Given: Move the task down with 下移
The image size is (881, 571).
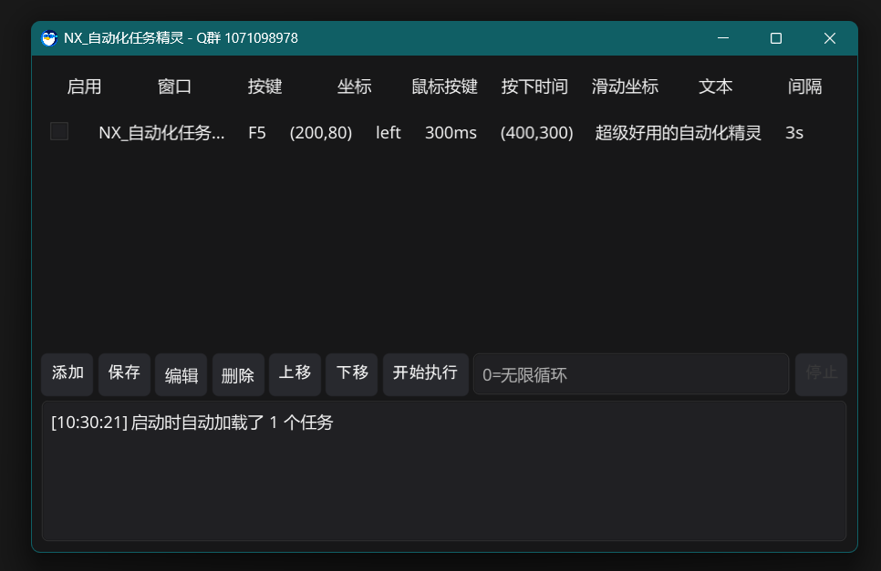Looking at the screenshot, I should click(x=351, y=373).
